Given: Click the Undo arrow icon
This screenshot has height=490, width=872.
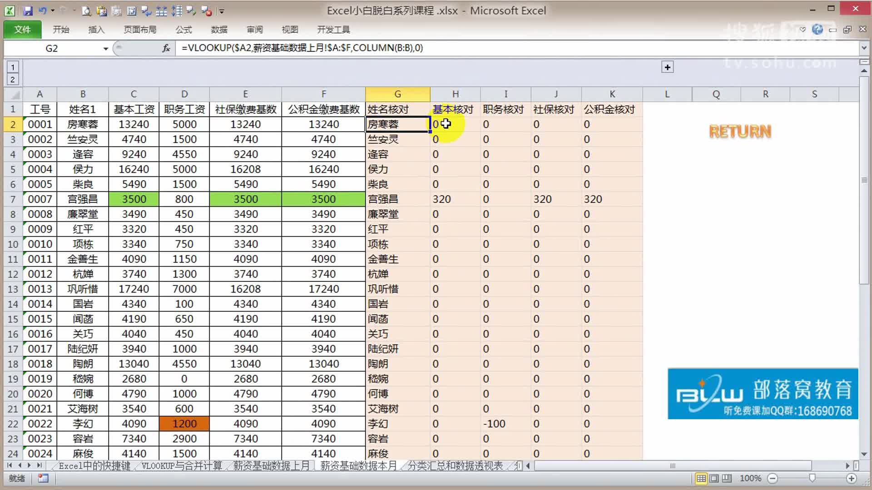Looking at the screenshot, I should [42, 11].
